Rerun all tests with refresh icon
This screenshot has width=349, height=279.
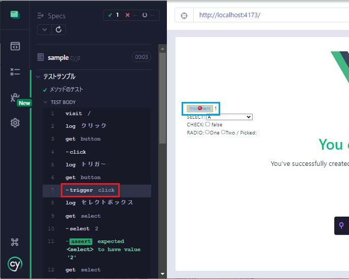(58, 29)
